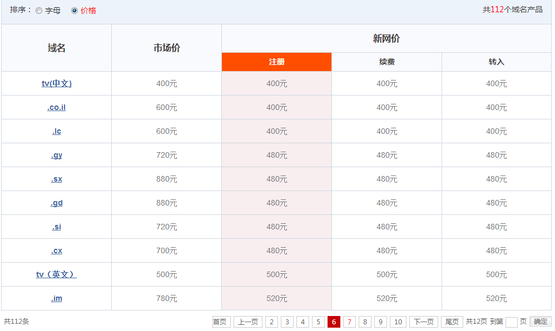Switch to the 注册 price tab
Viewport: 555px width, 331px height.
tap(276, 62)
